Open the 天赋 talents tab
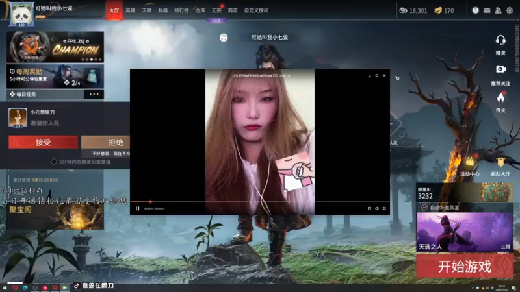520x292 pixels. [x=147, y=10]
